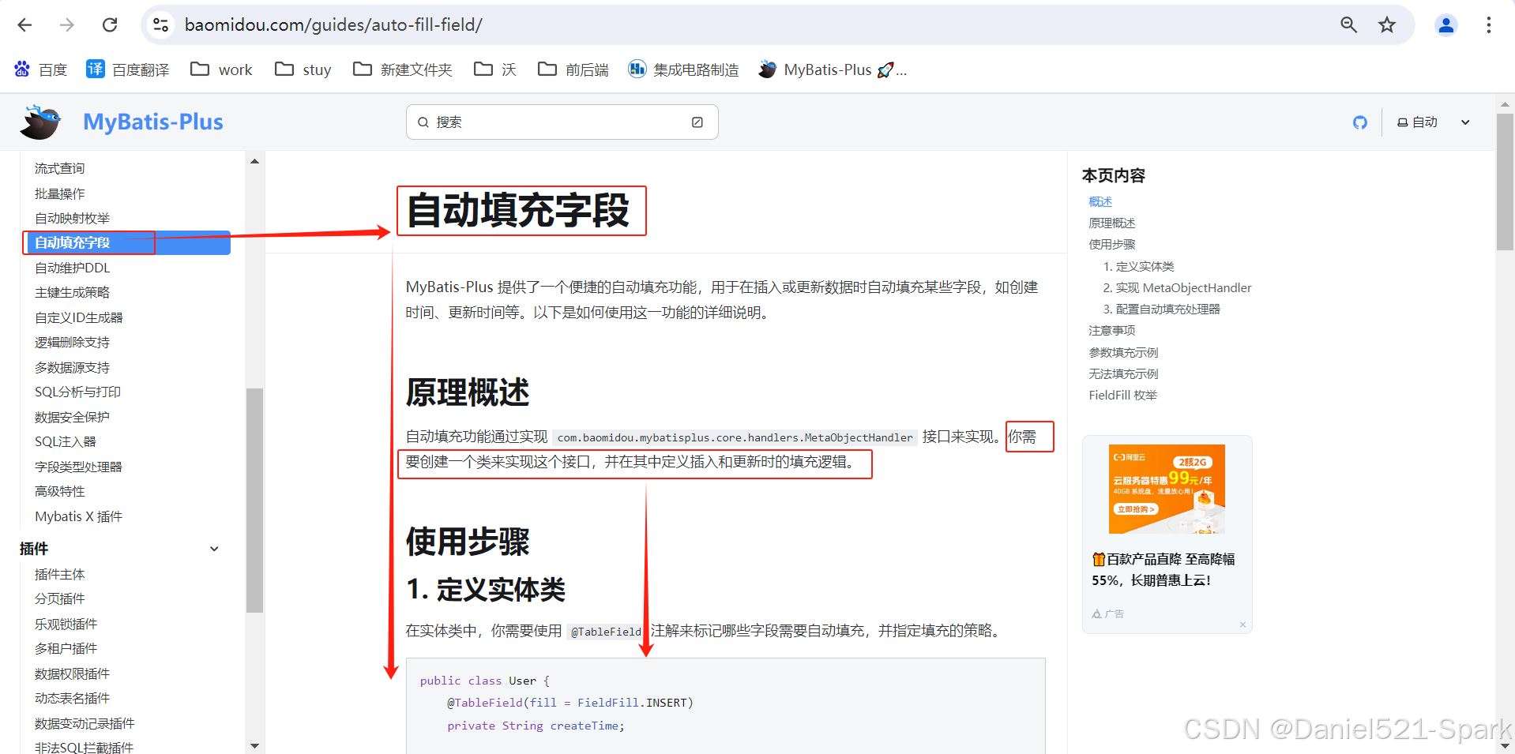Click the address bar URL

pyautogui.click(x=333, y=24)
